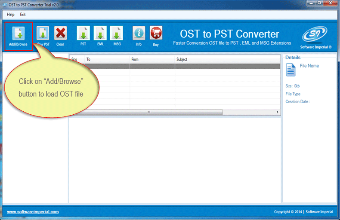Click the horizontal scrollbar thumb in the email list
The image size is (340, 220).
pos(149,112)
